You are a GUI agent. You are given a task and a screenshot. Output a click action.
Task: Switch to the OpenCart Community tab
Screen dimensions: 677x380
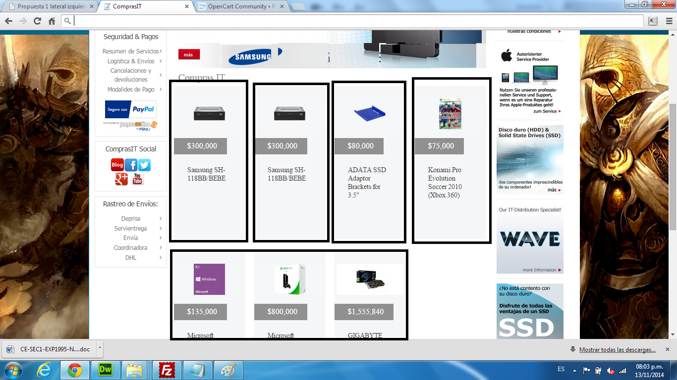coord(241,7)
